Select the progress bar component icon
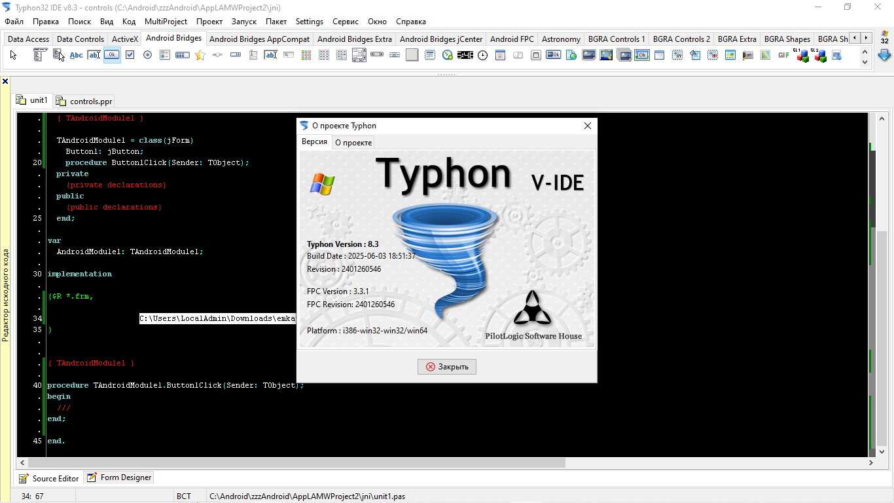The image size is (894, 503). (183, 55)
